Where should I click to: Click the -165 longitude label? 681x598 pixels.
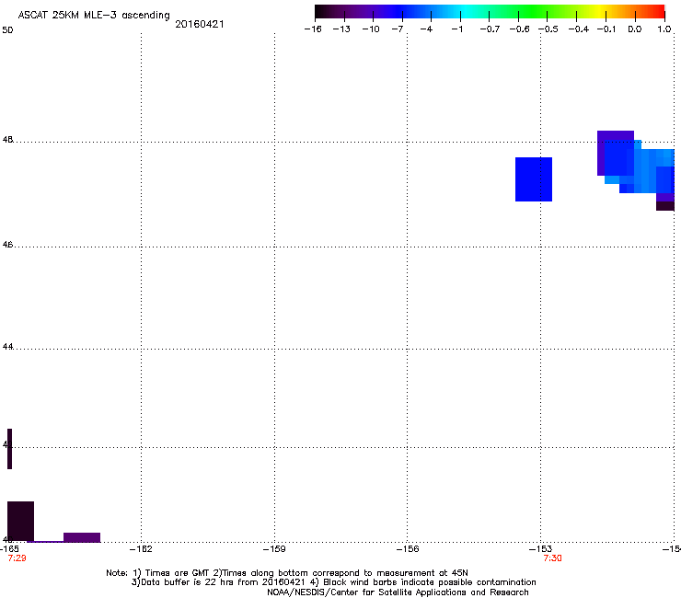pyautogui.click(x=9, y=549)
